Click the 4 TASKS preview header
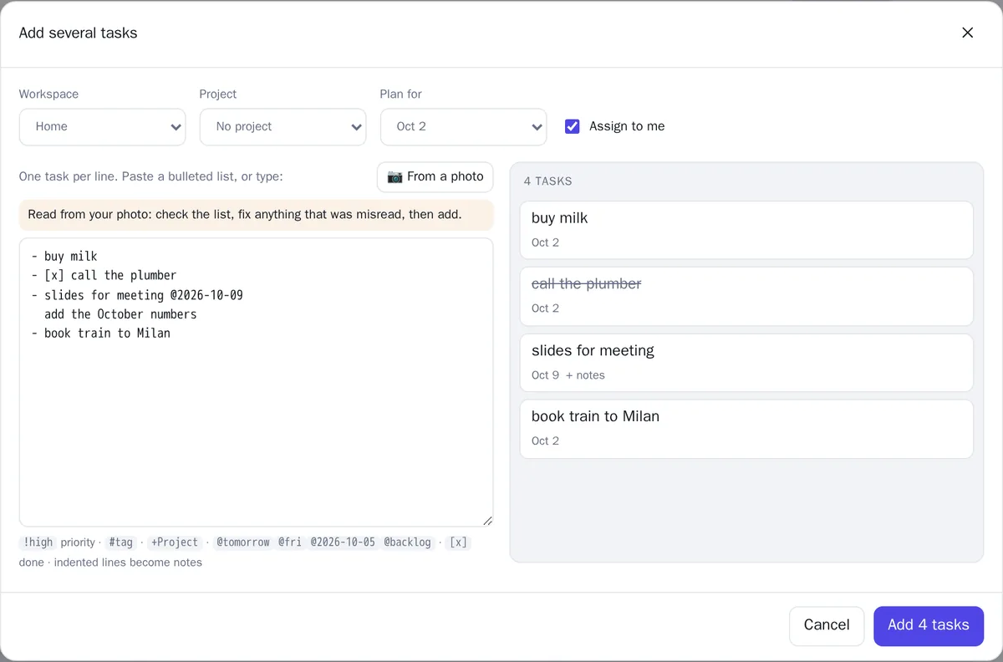 pos(548,181)
